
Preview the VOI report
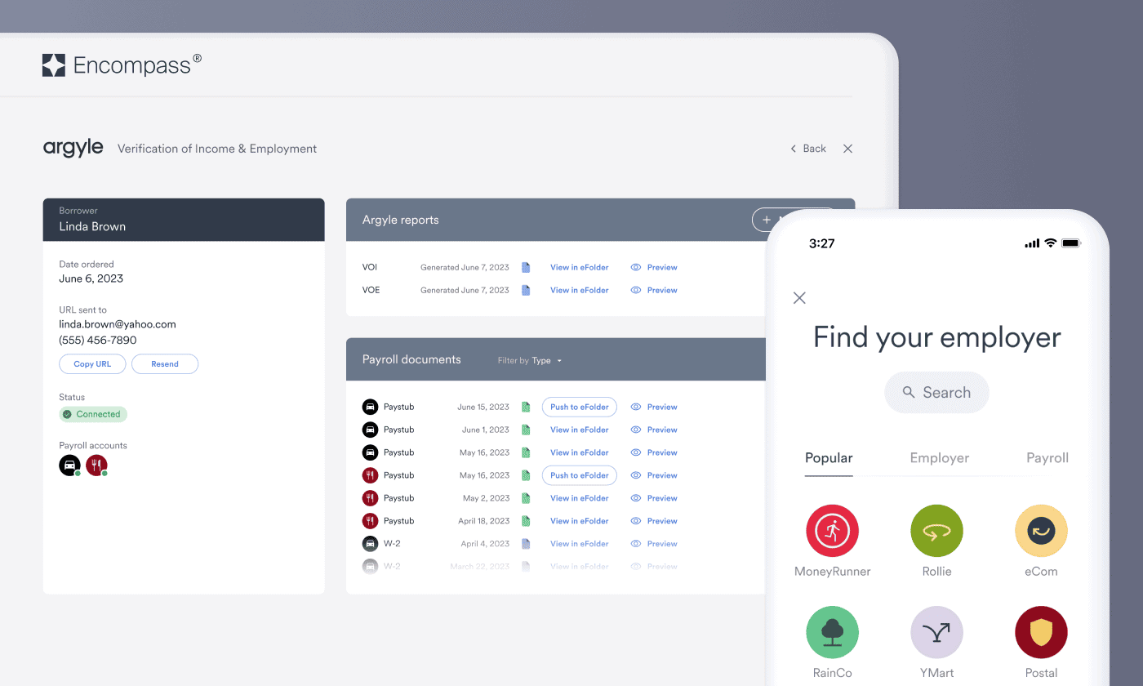tap(654, 267)
